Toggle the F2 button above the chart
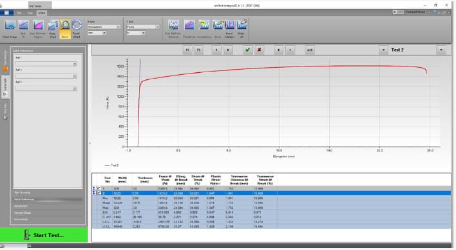 click(198, 50)
